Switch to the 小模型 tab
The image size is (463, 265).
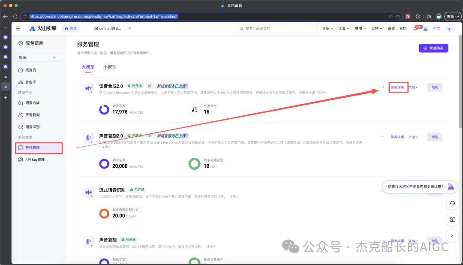click(110, 67)
